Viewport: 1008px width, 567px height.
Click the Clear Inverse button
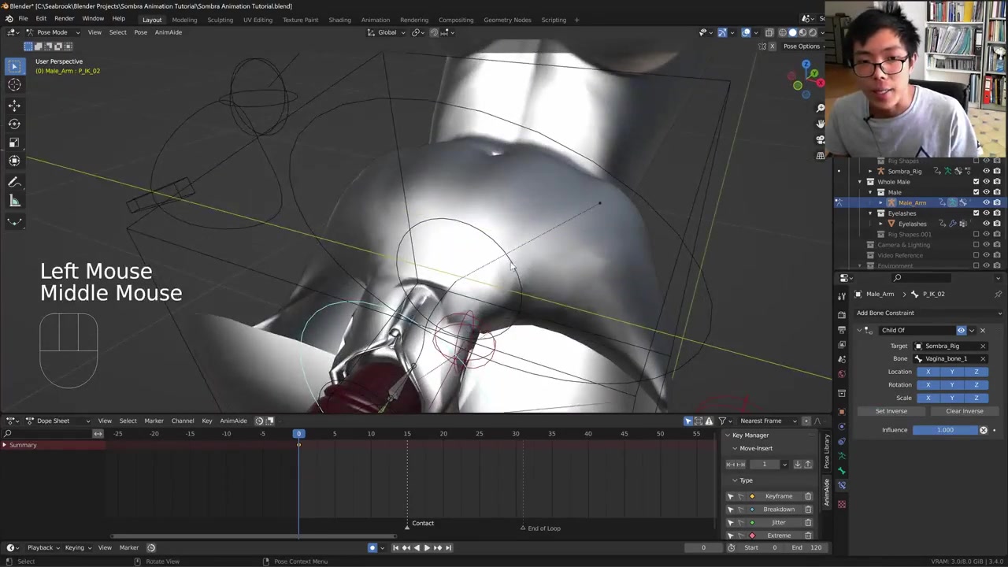point(964,411)
